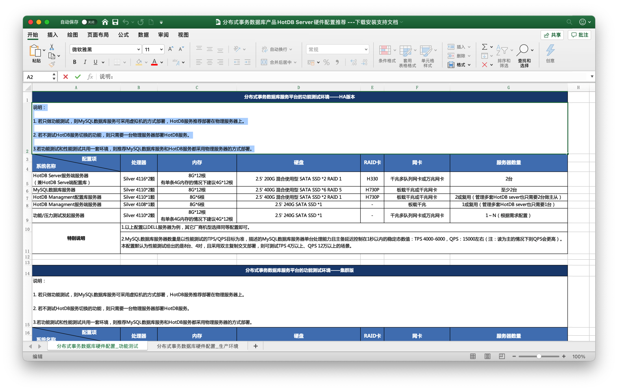
Task: Open the 单元格样式 cell styles icon
Action: pos(425,51)
